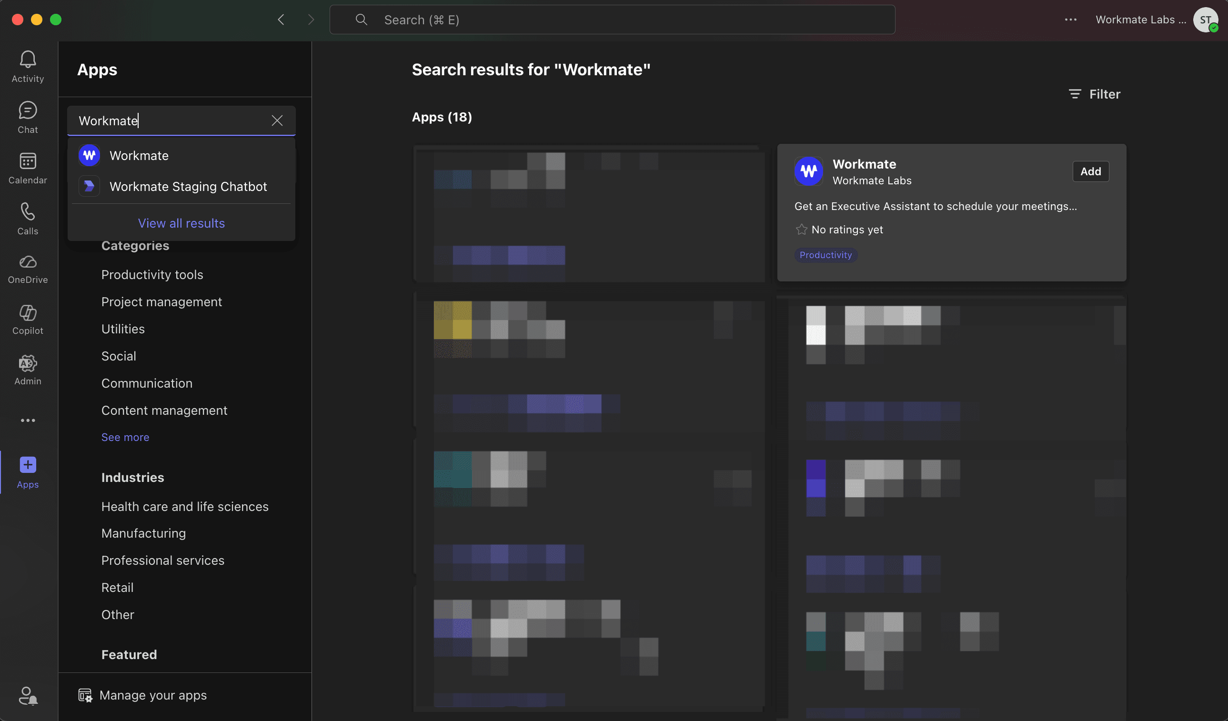This screenshot has height=721, width=1228.
Task: Open Manage your apps
Action: 142,695
